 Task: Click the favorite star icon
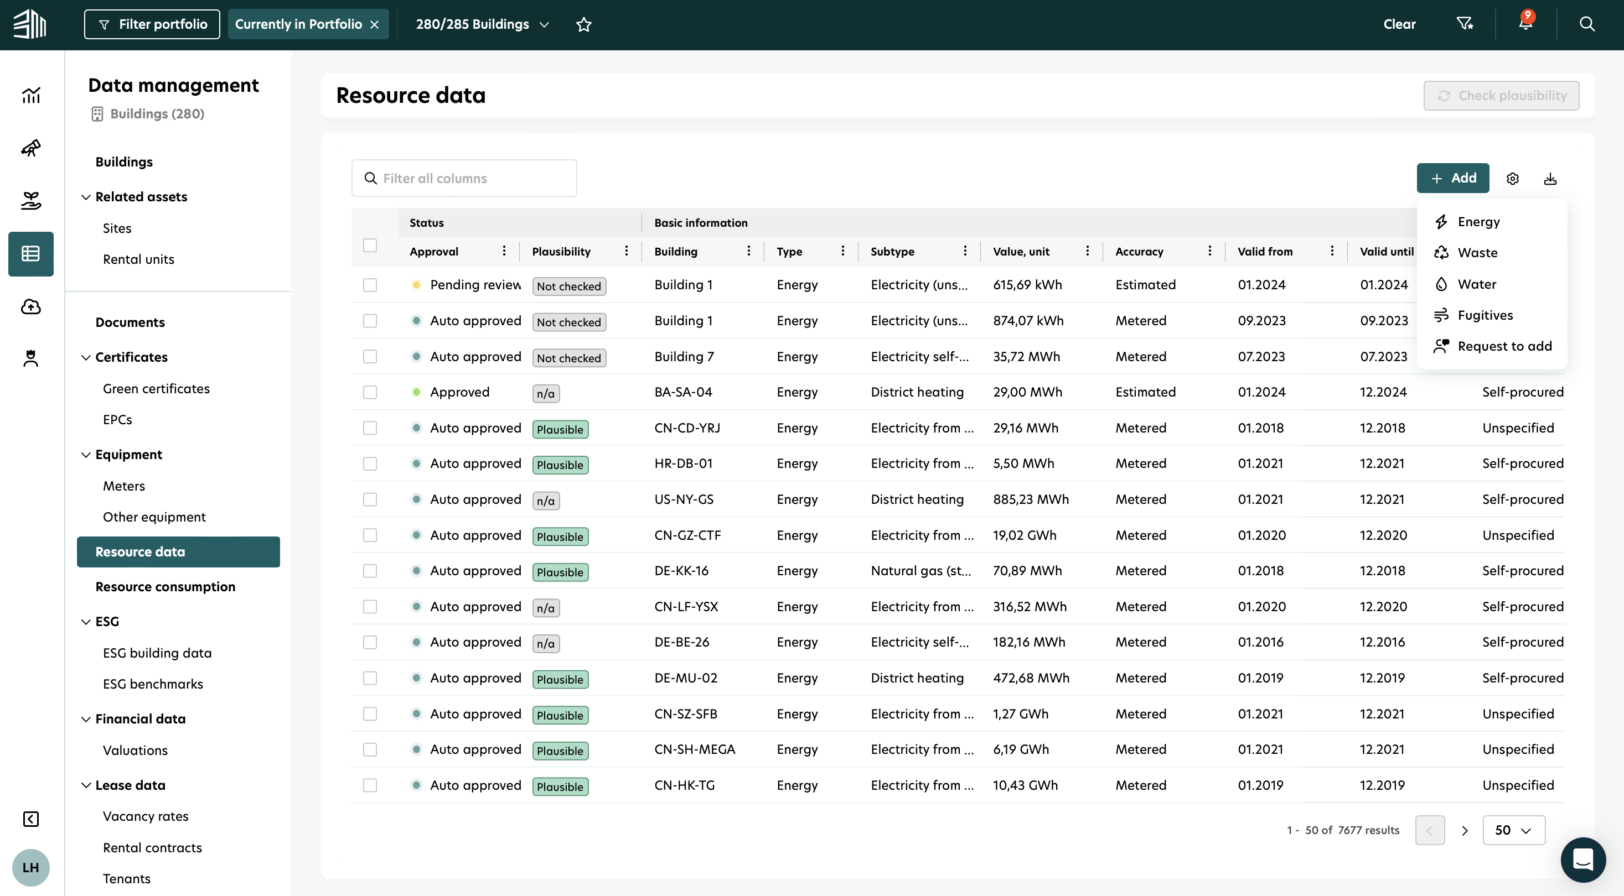584,24
